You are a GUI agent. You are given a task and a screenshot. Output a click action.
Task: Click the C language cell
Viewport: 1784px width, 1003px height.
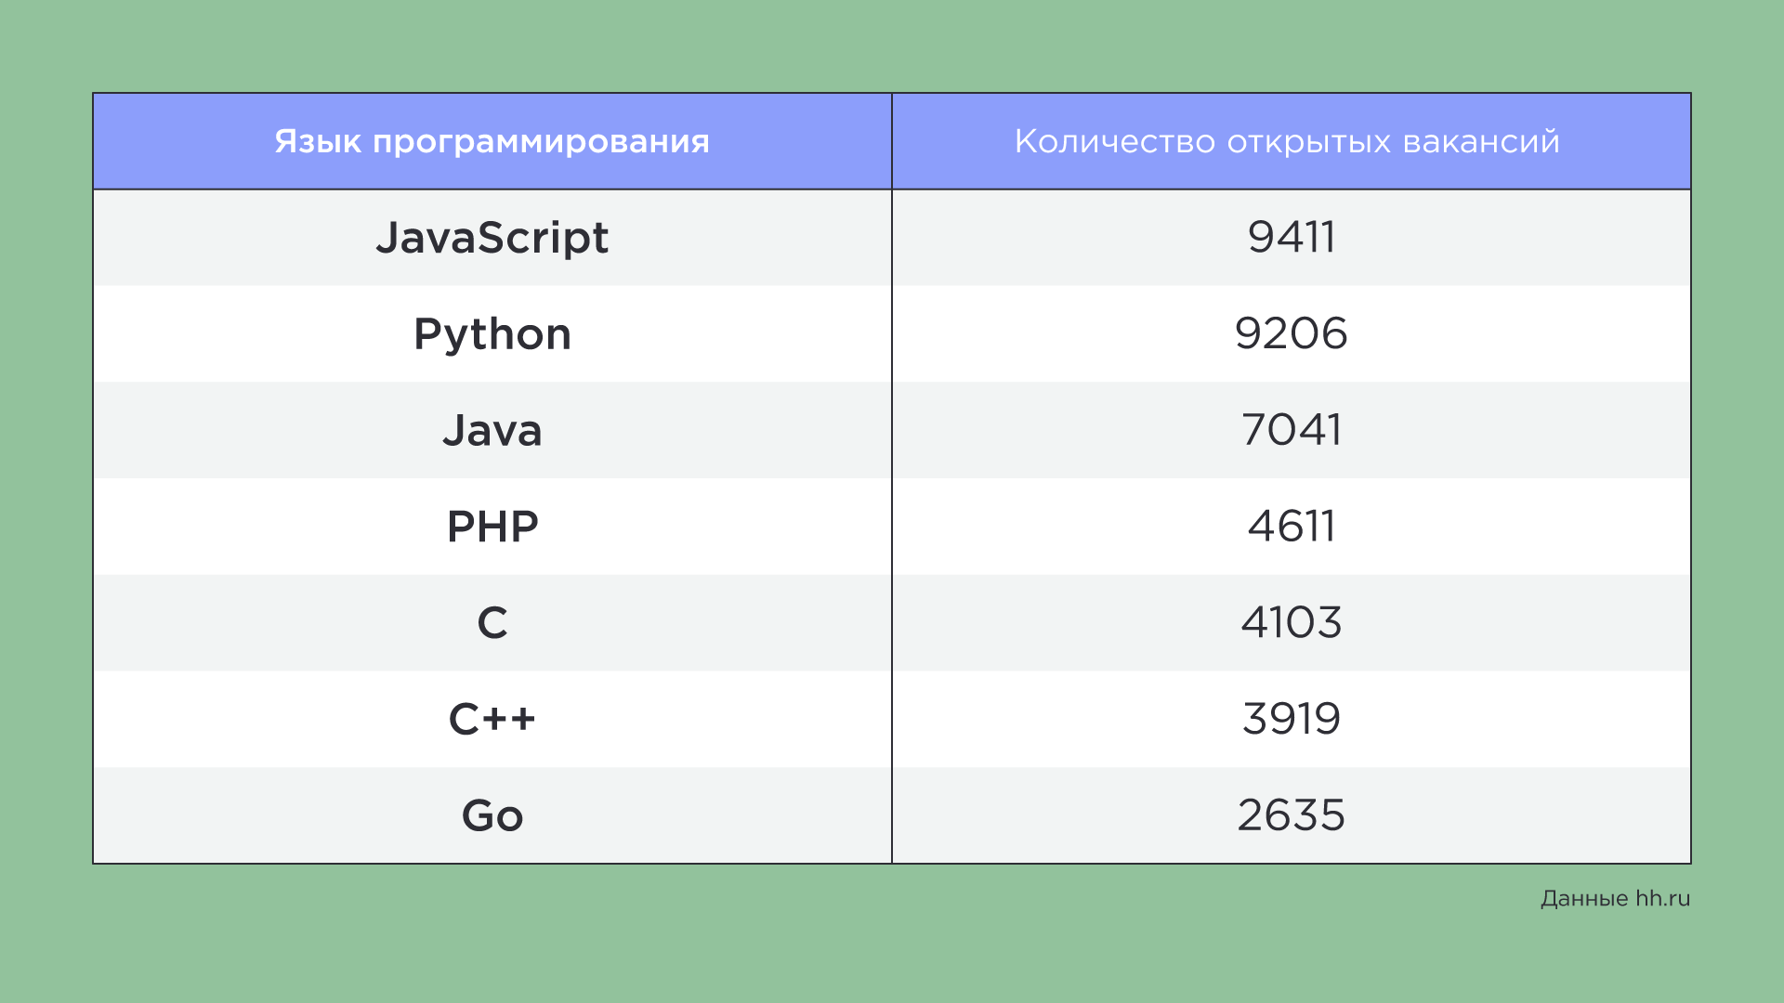(492, 623)
